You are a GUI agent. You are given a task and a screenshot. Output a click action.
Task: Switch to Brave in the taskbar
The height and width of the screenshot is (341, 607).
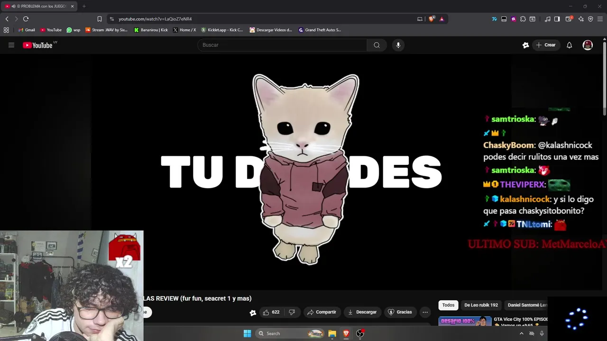[346, 333]
